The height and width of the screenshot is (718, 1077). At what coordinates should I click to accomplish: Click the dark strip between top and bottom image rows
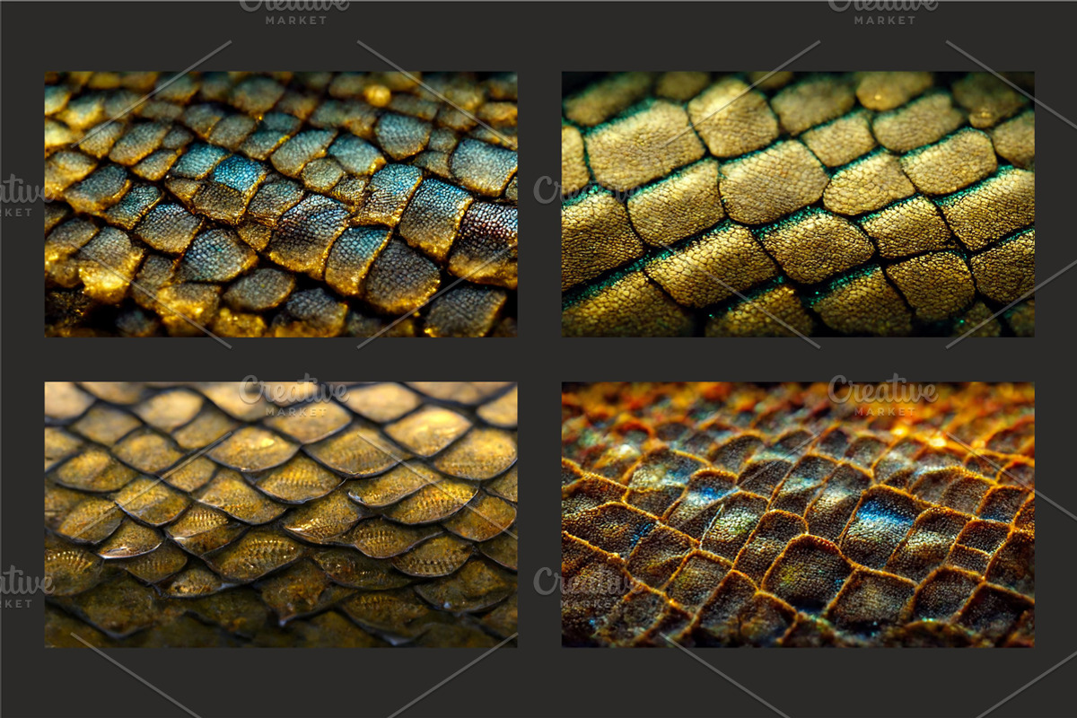(538, 359)
